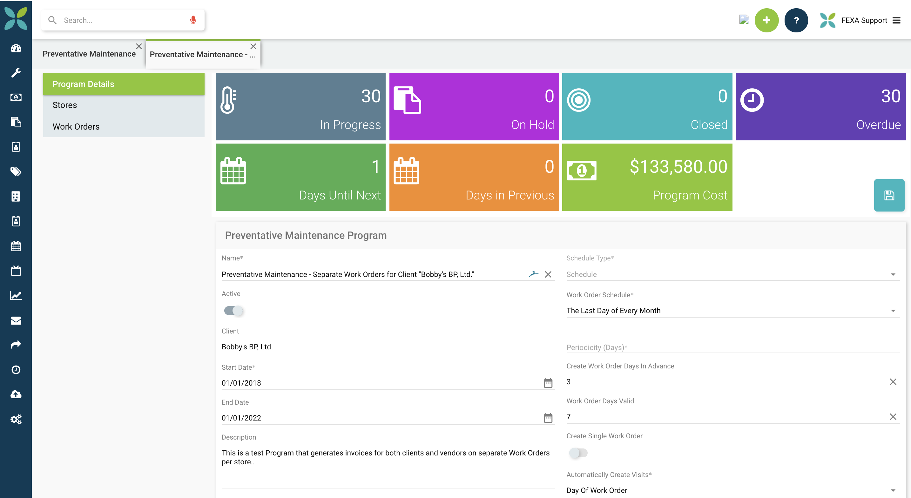Viewport: 911px width, 498px height.
Task: Open the reports chart icon in sidebar
Action: (x=16, y=296)
